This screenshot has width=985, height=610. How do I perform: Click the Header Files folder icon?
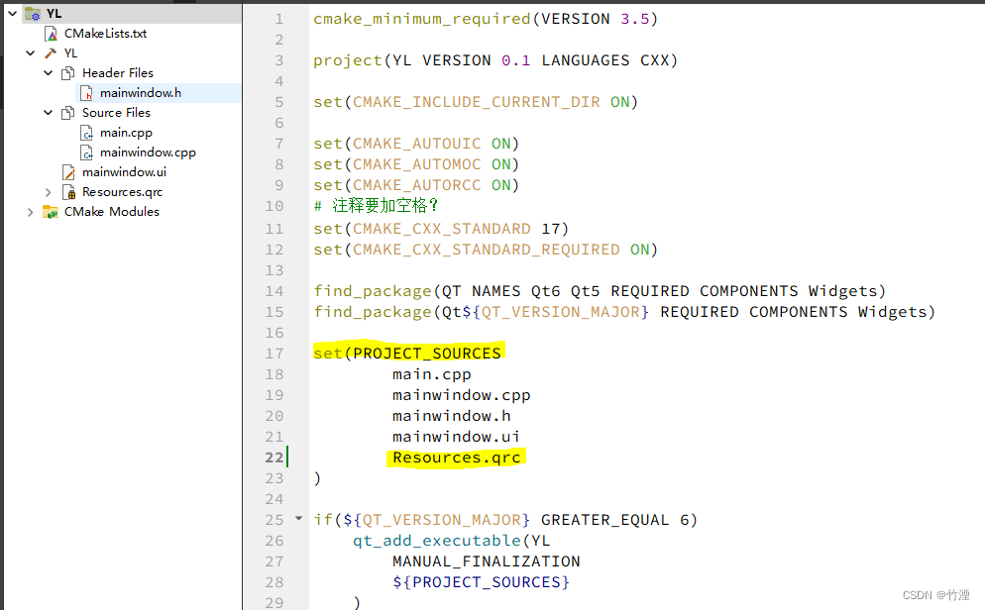tap(68, 73)
